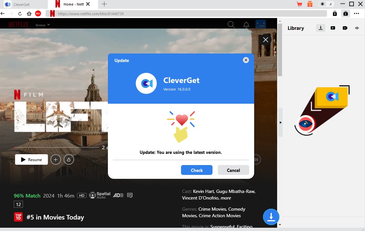Click the mute volume icon on preview
The width and height of the screenshot is (365, 231).
[256, 159]
